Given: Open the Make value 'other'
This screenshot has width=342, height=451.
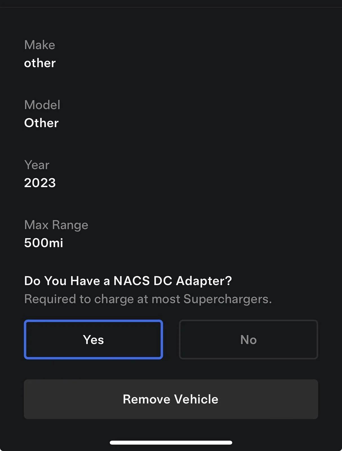Looking at the screenshot, I should click(x=40, y=63).
